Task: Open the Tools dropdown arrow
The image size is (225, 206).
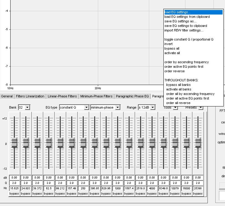Action: click(175, 107)
